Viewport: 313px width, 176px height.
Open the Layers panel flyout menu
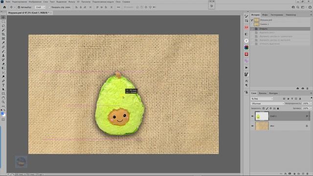[311, 93]
